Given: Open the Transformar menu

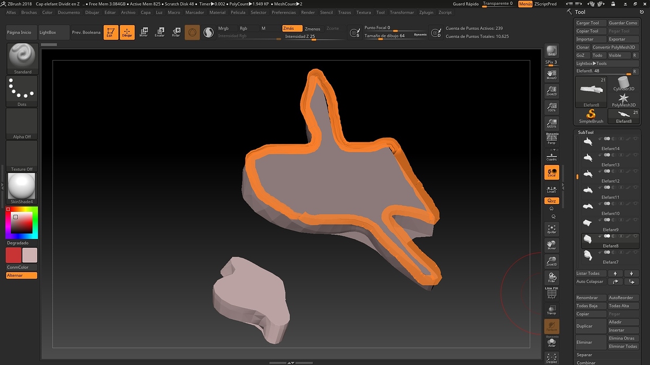Looking at the screenshot, I should click(402, 12).
